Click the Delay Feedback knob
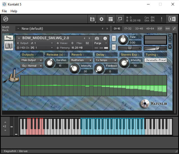The image size is (179, 154). [99, 68]
